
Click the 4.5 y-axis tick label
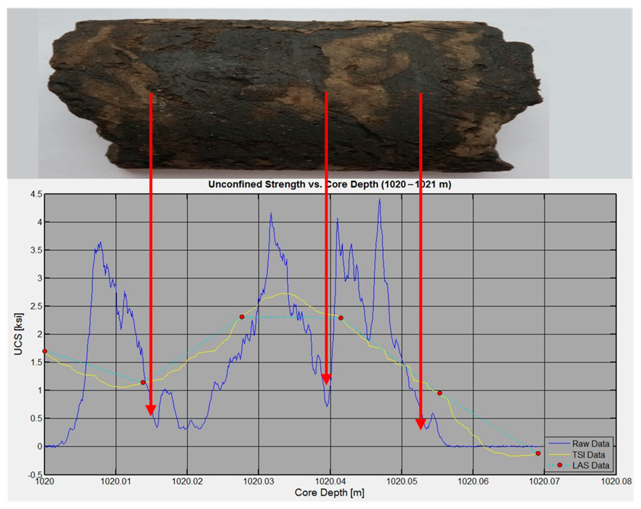pos(36,194)
